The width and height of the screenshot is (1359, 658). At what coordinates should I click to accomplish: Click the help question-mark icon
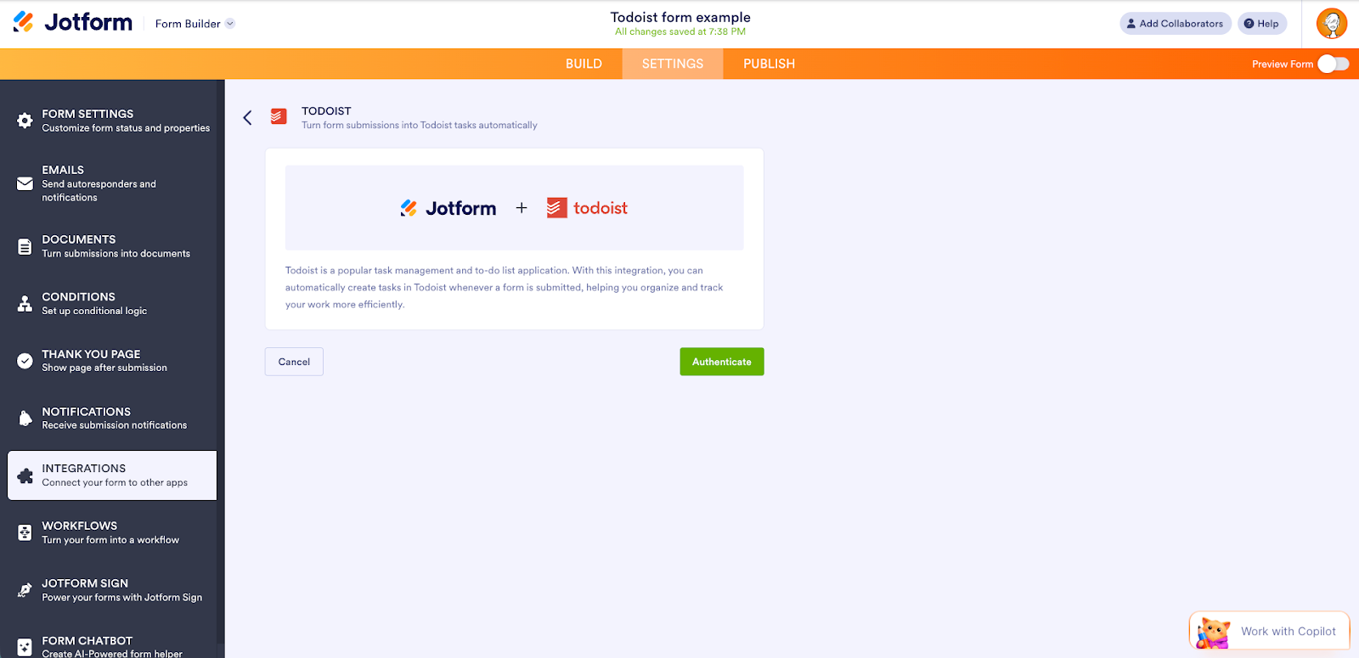[x=1249, y=24]
